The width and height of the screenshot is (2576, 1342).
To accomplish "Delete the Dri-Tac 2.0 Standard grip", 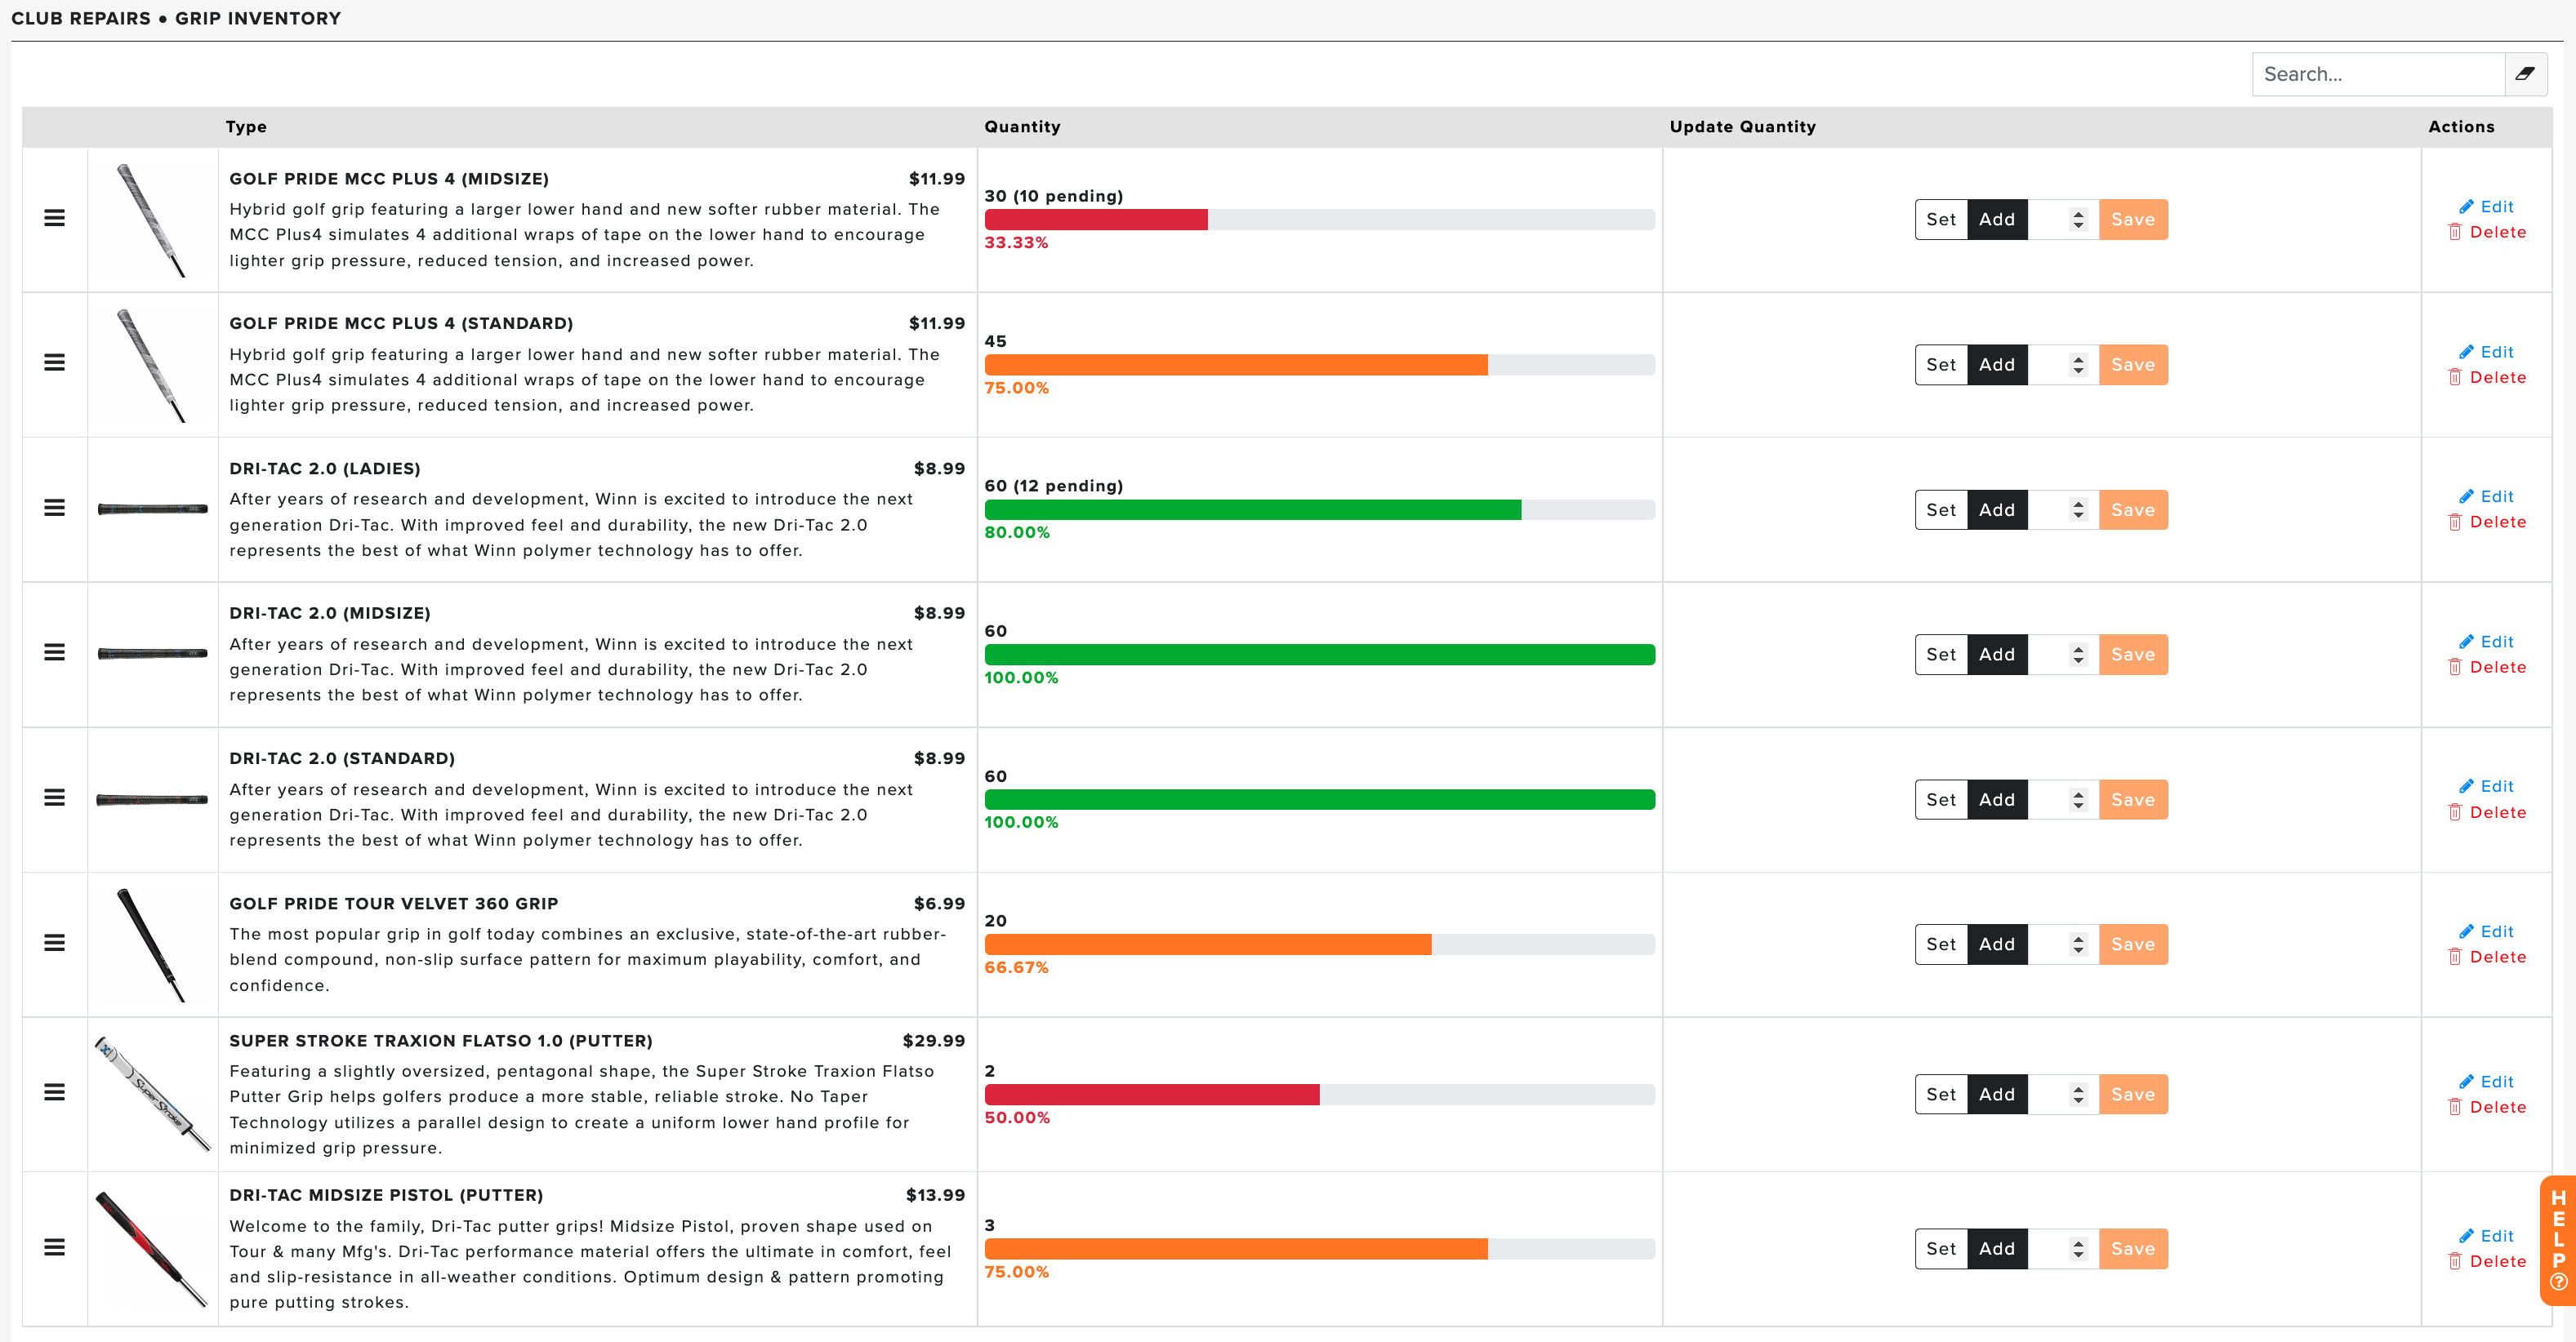I will pyautogui.click(x=2487, y=812).
